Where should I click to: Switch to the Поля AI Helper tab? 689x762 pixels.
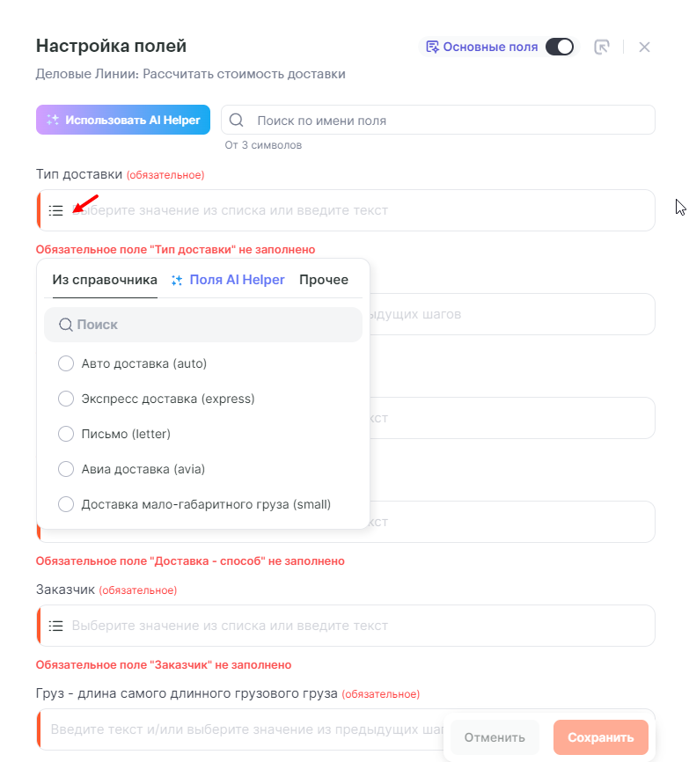pos(237,280)
